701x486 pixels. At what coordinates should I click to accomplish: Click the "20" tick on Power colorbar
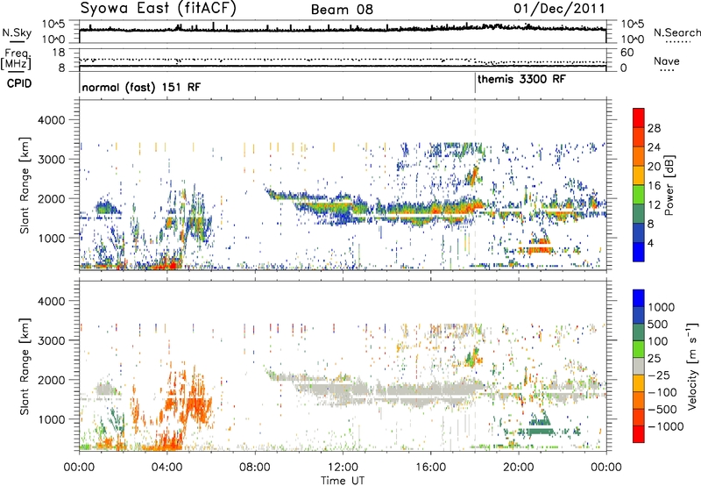654,167
